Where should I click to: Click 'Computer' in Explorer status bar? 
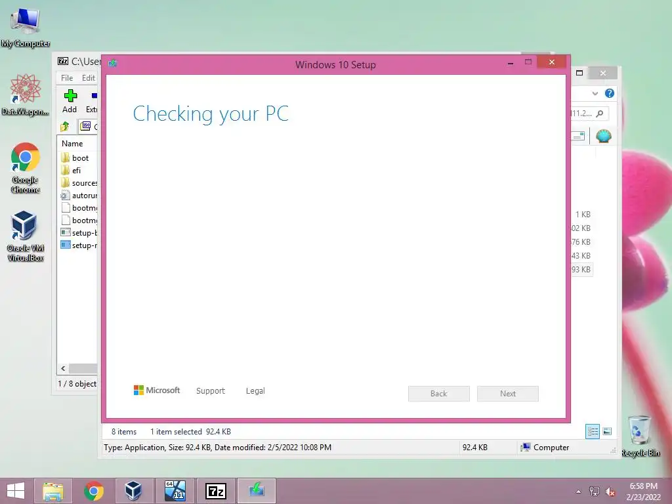pyautogui.click(x=545, y=448)
